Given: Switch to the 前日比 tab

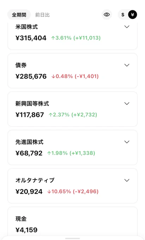Looking at the screenshot, I should pyautogui.click(x=42, y=15).
